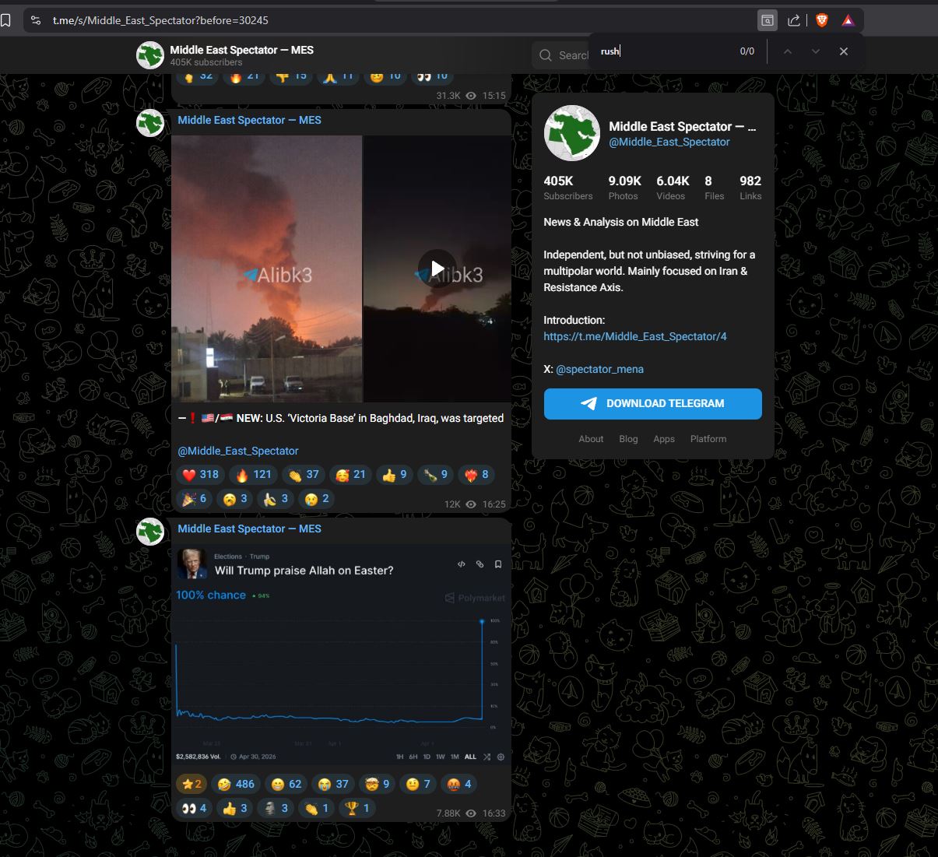The height and width of the screenshot is (857, 938).
Task: Open the 16:25 post timestamp
Action: (494, 504)
